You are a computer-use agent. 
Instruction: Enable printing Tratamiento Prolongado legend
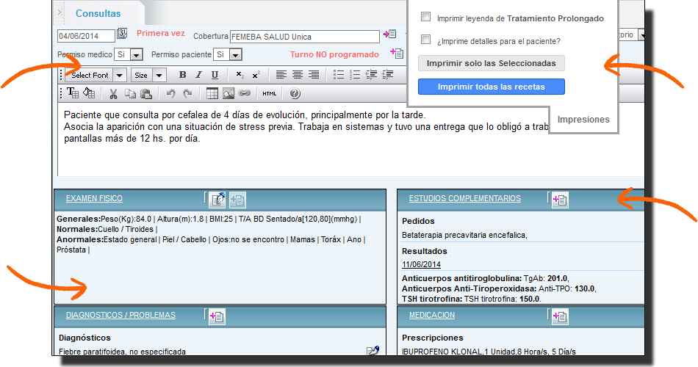coord(425,18)
